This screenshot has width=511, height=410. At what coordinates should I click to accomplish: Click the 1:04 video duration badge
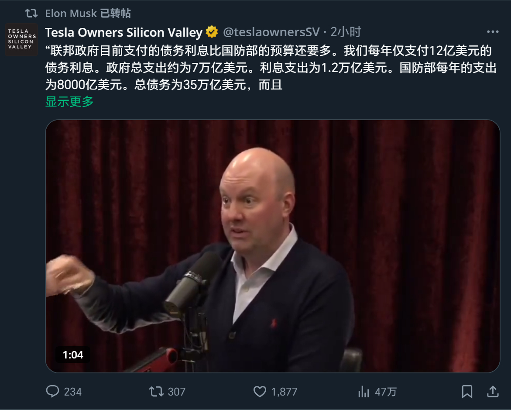tap(73, 355)
